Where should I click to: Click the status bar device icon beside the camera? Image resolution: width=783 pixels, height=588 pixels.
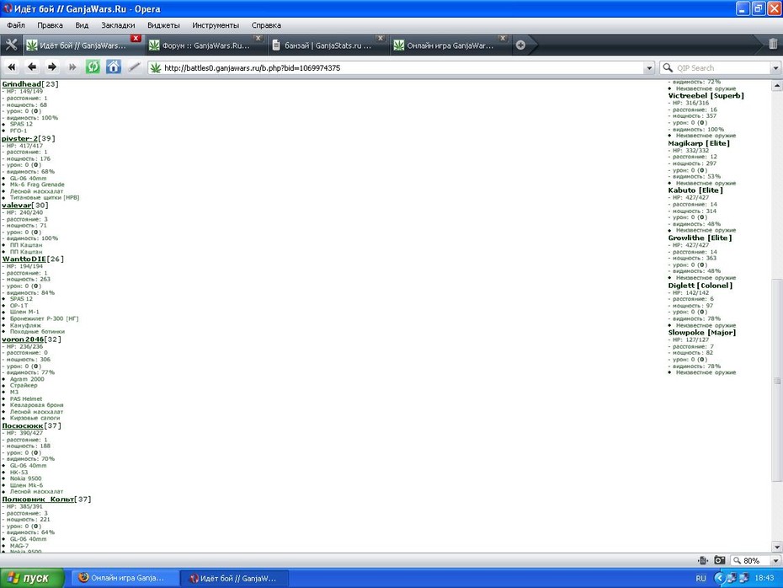703,560
